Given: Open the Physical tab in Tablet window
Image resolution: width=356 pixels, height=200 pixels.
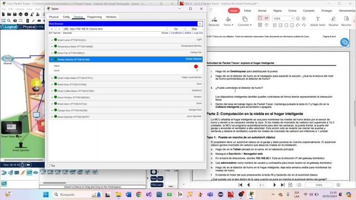Looking at the screenshot, I should pyautogui.click(x=53, y=17).
